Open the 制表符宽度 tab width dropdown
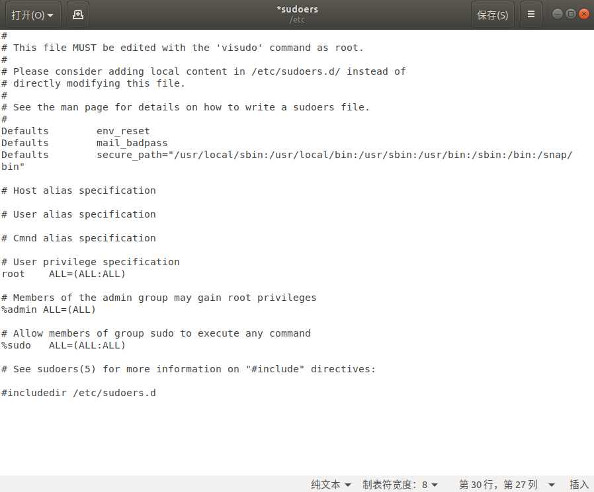 (400, 485)
